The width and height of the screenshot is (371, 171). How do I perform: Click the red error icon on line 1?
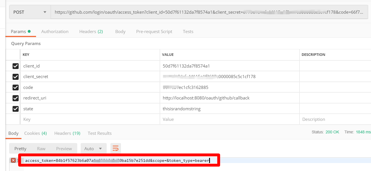(13, 160)
